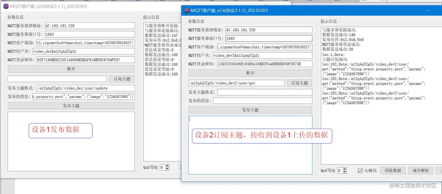
Task: Click the back window title bar text
Action: point(48,6)
